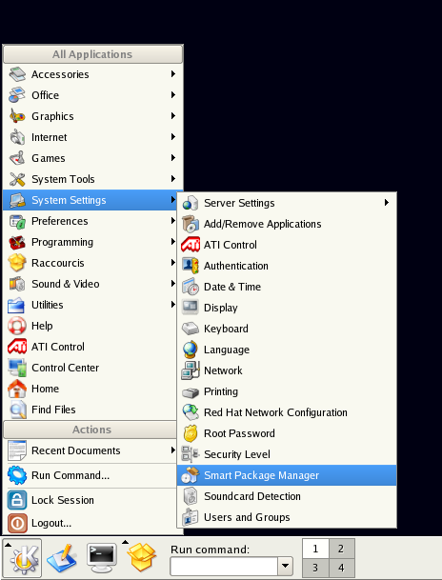442x580 pixels.
Task: Click the Internet category icon
Action: (x=17, y=137)
